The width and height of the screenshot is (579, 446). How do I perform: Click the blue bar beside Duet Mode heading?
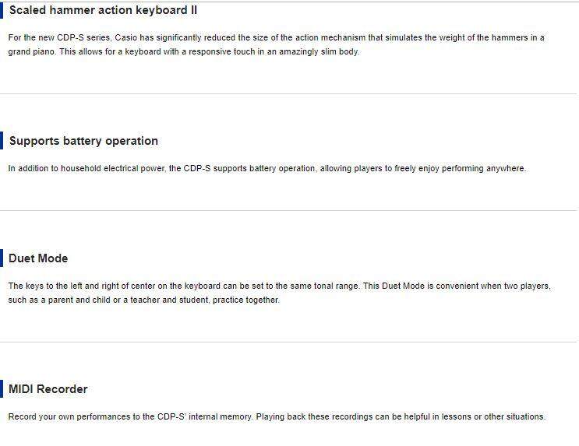click(2, 258)
